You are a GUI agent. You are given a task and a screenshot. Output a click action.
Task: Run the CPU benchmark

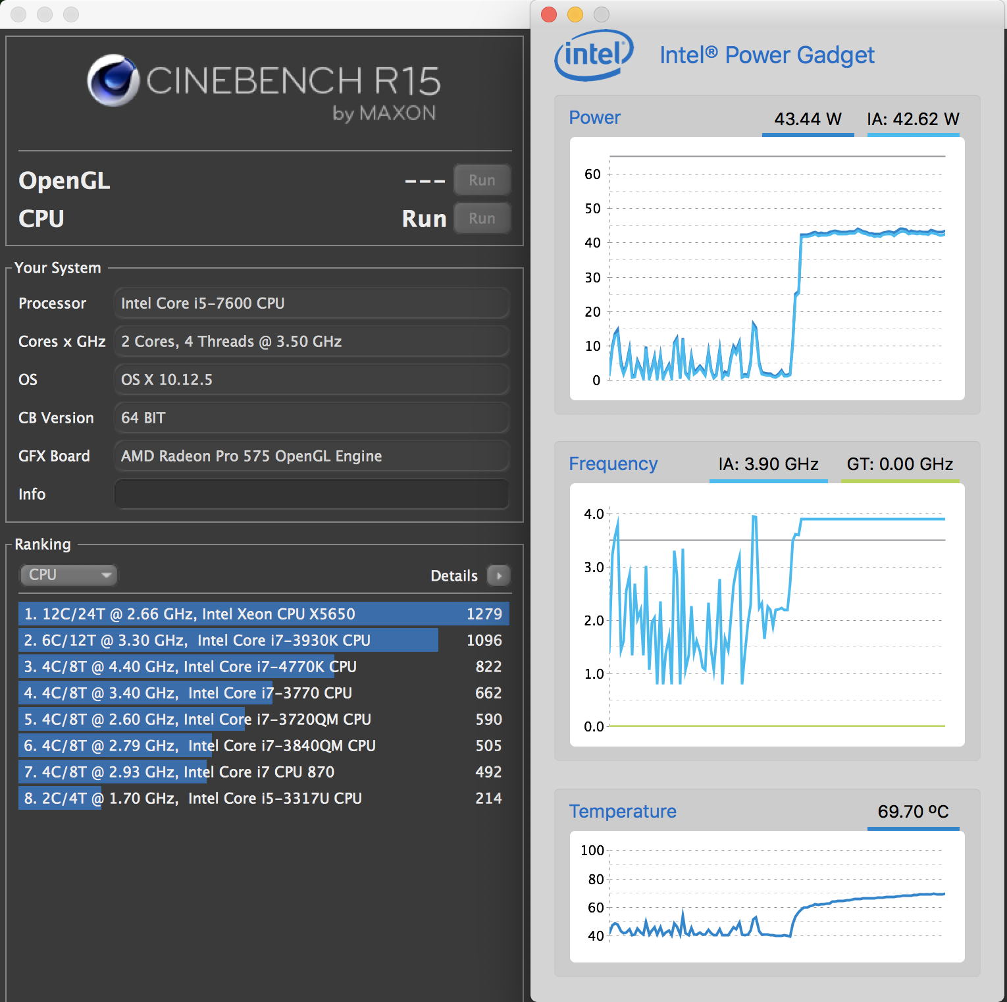point(482,219)
